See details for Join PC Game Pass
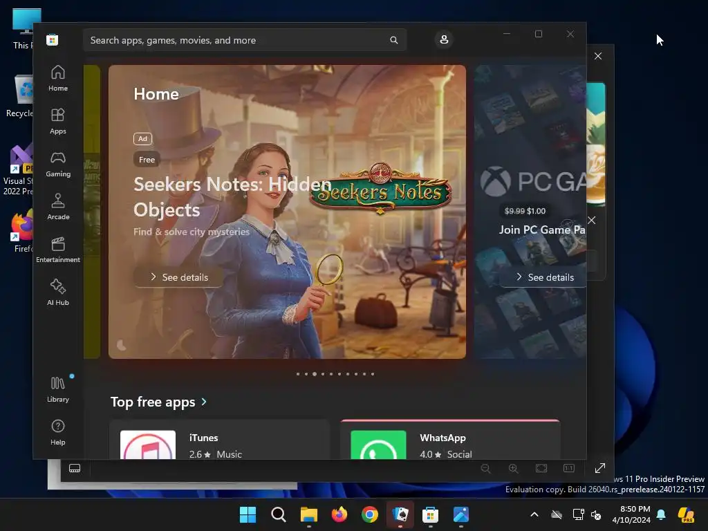This screenshot has height=531, width=708. (x=545, y=277)
